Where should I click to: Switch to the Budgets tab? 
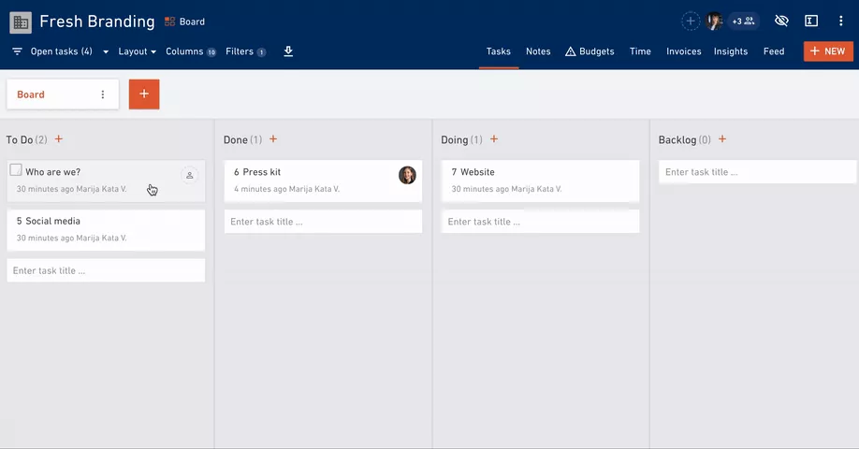[x=590, y=51]
